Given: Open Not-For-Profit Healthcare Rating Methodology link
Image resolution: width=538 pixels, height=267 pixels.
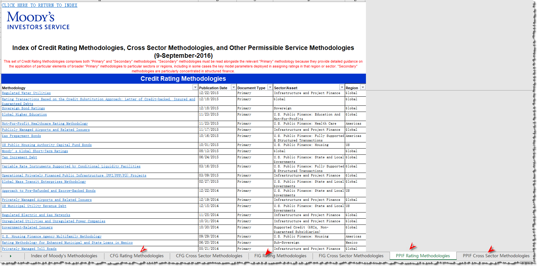Looking at the screenshot, I should pyautogui.click(x=45, y=124).
